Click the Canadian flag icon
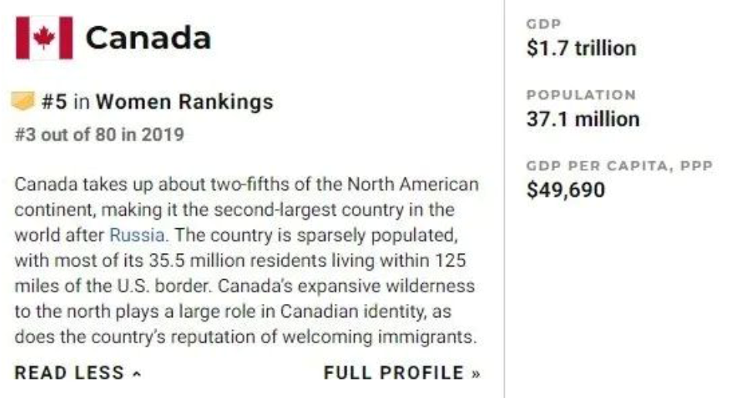 44,38
